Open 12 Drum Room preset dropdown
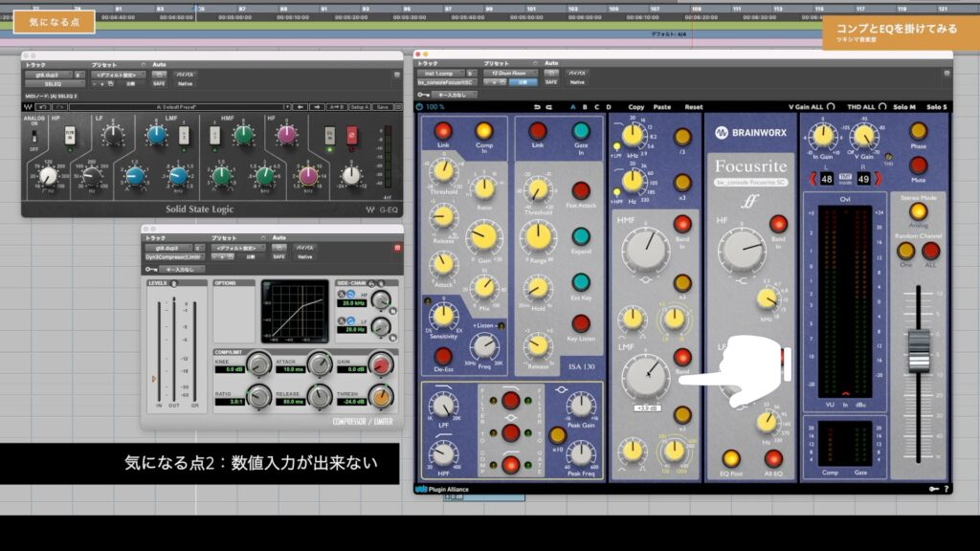 [x=510, y=73]
